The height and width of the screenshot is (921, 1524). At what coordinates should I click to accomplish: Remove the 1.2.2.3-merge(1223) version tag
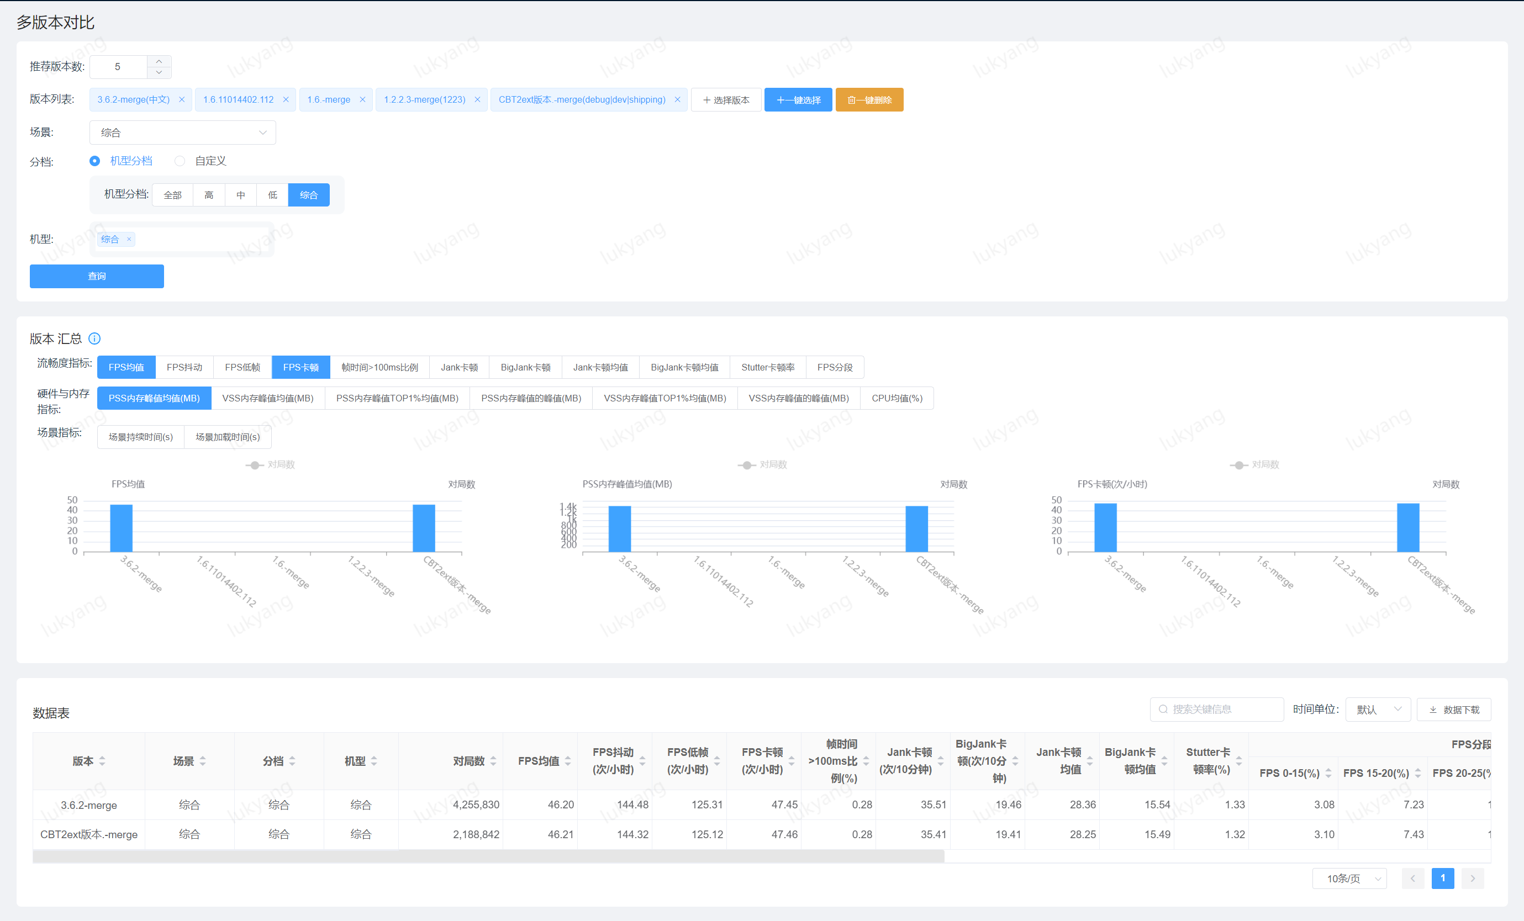477,99
